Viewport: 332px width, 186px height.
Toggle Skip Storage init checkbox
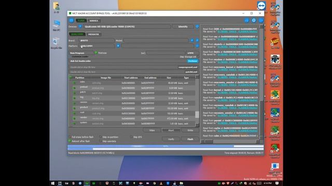pyautogui.click(x=198, y=57)
